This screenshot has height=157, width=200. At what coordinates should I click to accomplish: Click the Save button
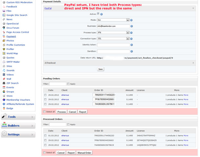[x=101, y=69]
